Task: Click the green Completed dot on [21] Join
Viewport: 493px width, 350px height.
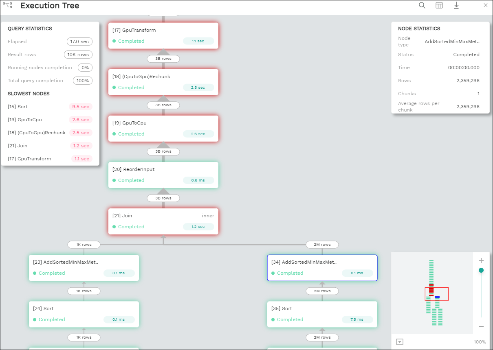Action: pyautogui.click(x=114, y=227)
